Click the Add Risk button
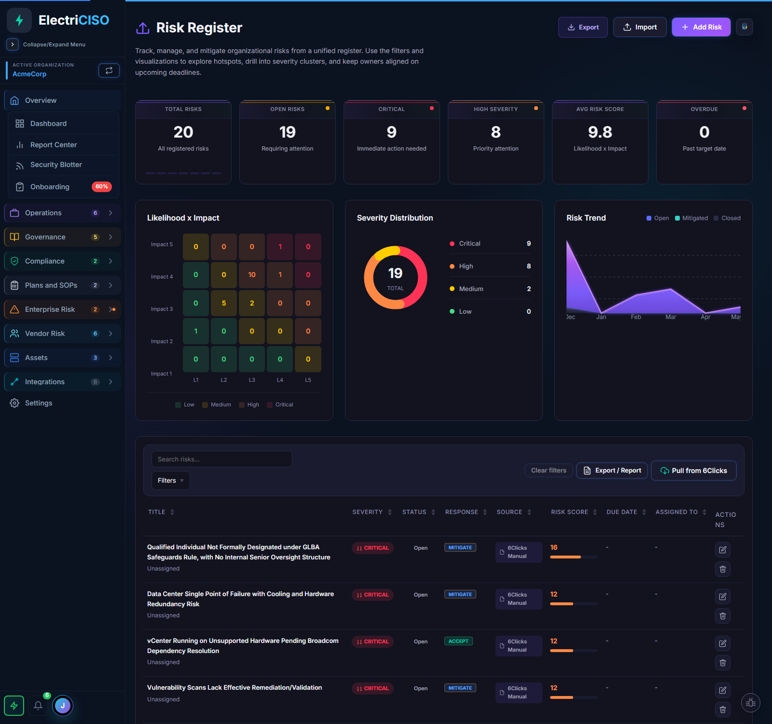Screen dimensions: 772x724 coord(701,27)
